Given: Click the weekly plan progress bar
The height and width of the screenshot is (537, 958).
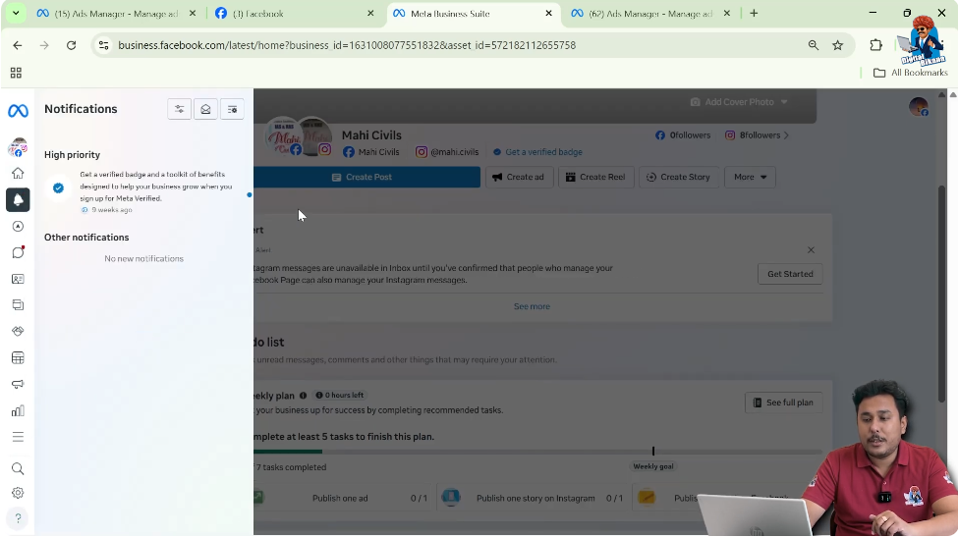Looking at the screenshot, I should click(537, 452).
